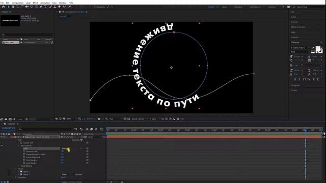Take a snapshot with the camera icon

click(99, 119)
